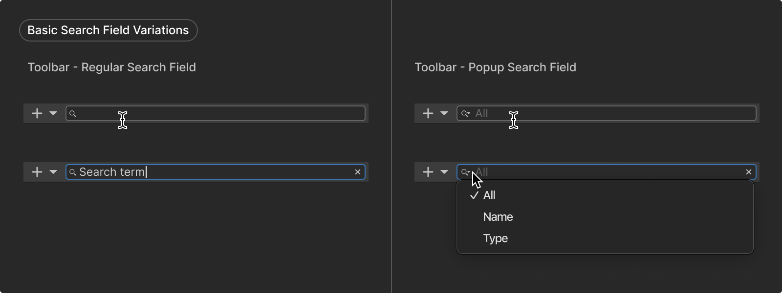The image size is (782, 293).
Task: Expand the dropdown arrow beside the 'Search term' field
Action: (53, 172)
